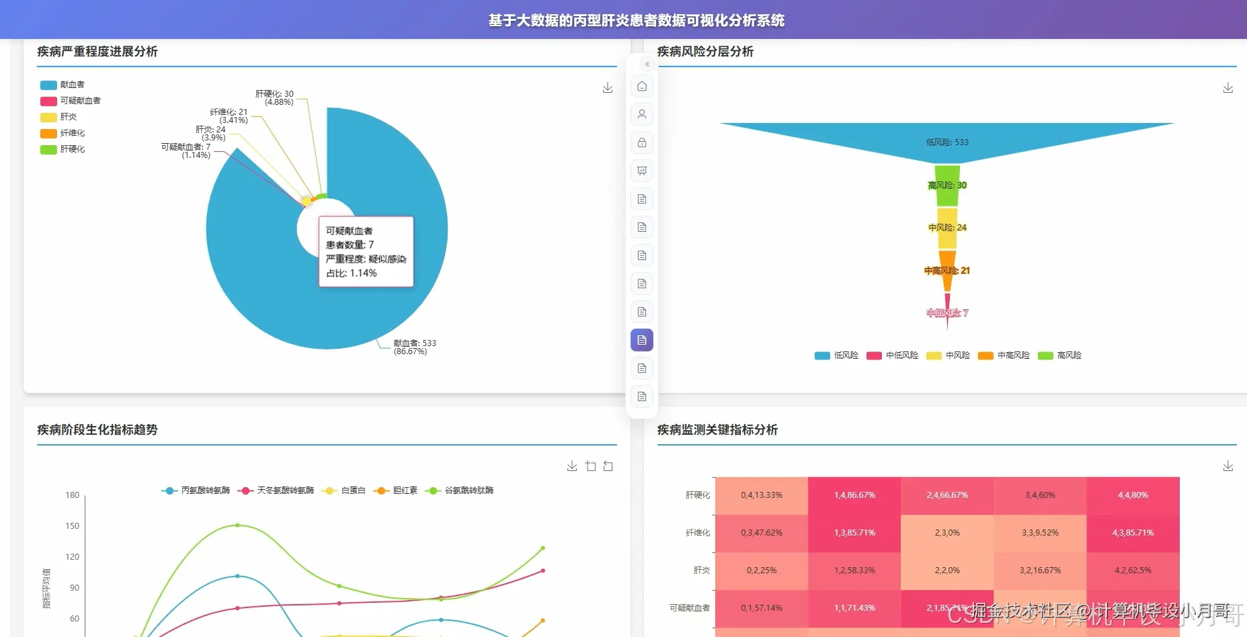
Task: Open the presentation-board icon in the sidebar
Action: pyautogui.click(x=641, y=171)
